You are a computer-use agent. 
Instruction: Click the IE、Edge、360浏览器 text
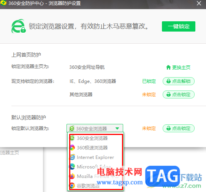(x=93, y=81)
